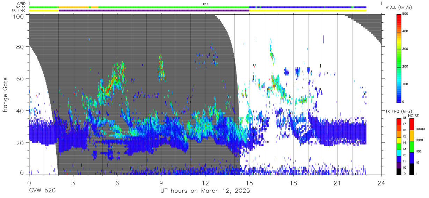
Task: Click the 10000 tick on noise legend
Action: pyautogui.click(x=420, y=129)
